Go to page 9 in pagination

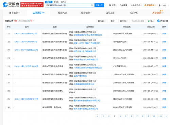coord(148,116)
